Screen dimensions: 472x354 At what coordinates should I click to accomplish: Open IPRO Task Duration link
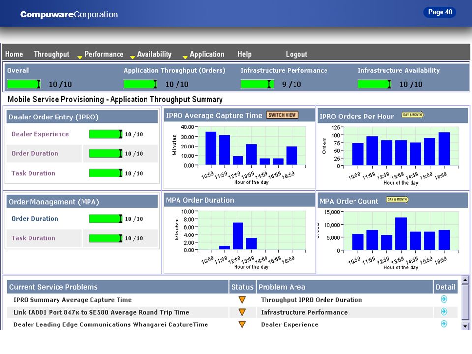pos(33,173)
